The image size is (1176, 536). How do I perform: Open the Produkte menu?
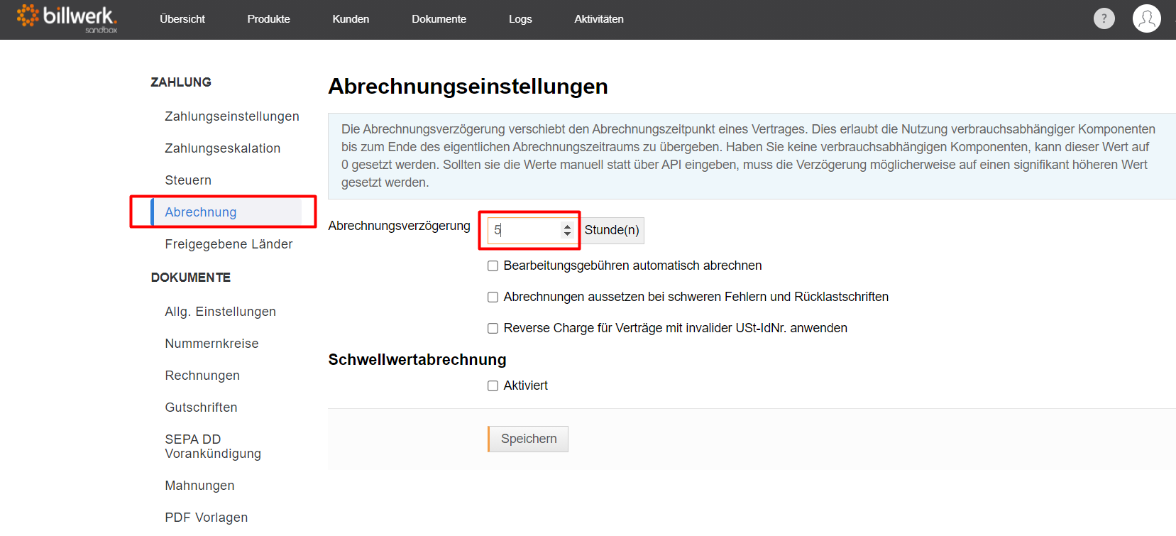(268, 19)
